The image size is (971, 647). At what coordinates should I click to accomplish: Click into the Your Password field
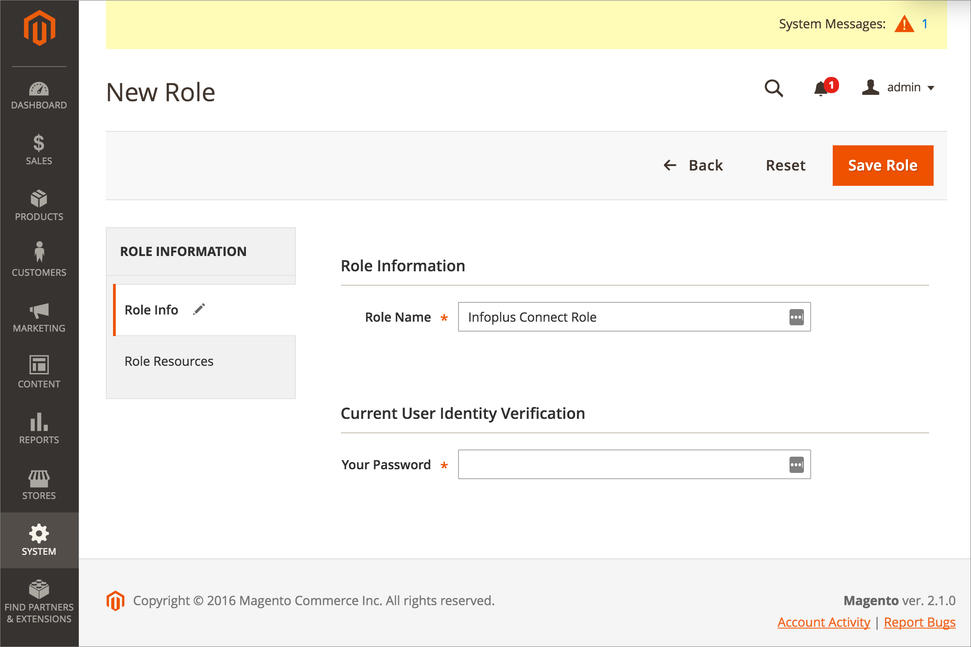coord(622,464)
